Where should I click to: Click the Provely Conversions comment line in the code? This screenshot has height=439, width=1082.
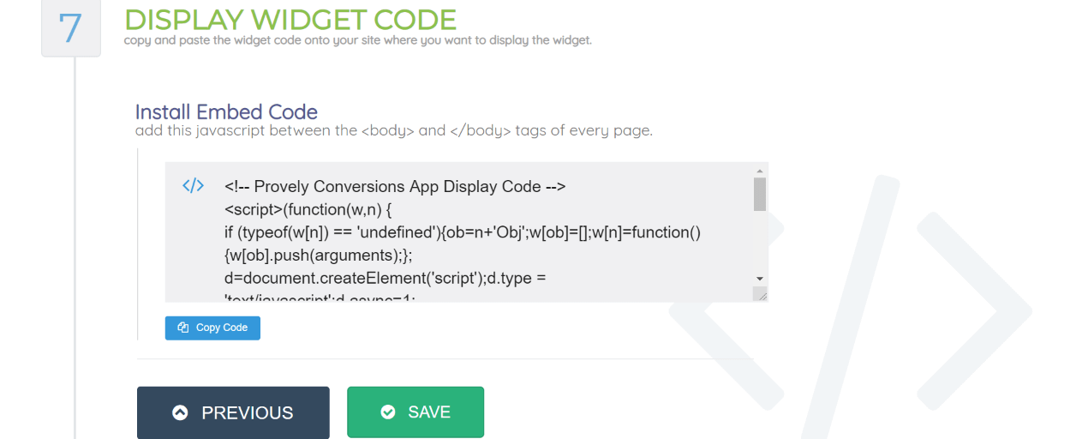click(395, 187)
